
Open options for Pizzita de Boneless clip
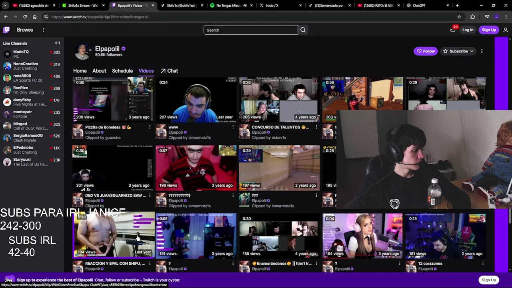(x=150, y=127)
